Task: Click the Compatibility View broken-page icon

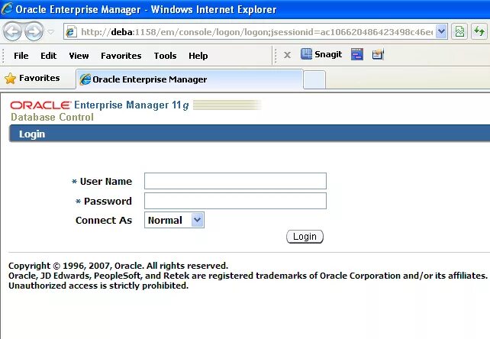Action: (459, 31)
